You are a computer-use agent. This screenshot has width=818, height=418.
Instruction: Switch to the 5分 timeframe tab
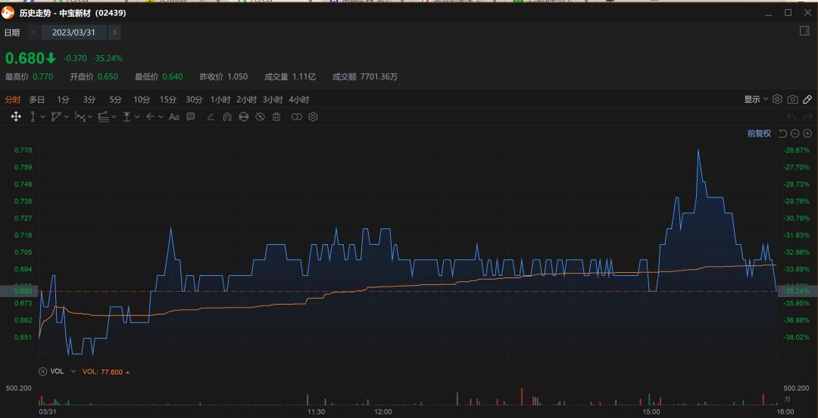[115, 100]
